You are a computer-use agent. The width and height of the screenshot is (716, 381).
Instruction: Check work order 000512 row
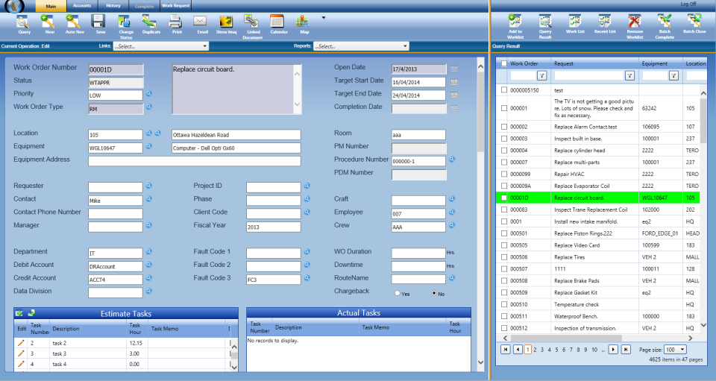504,327
